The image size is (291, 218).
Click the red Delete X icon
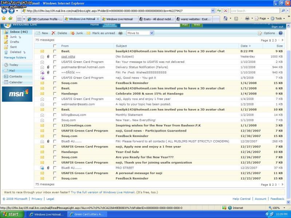coord(53,33)
